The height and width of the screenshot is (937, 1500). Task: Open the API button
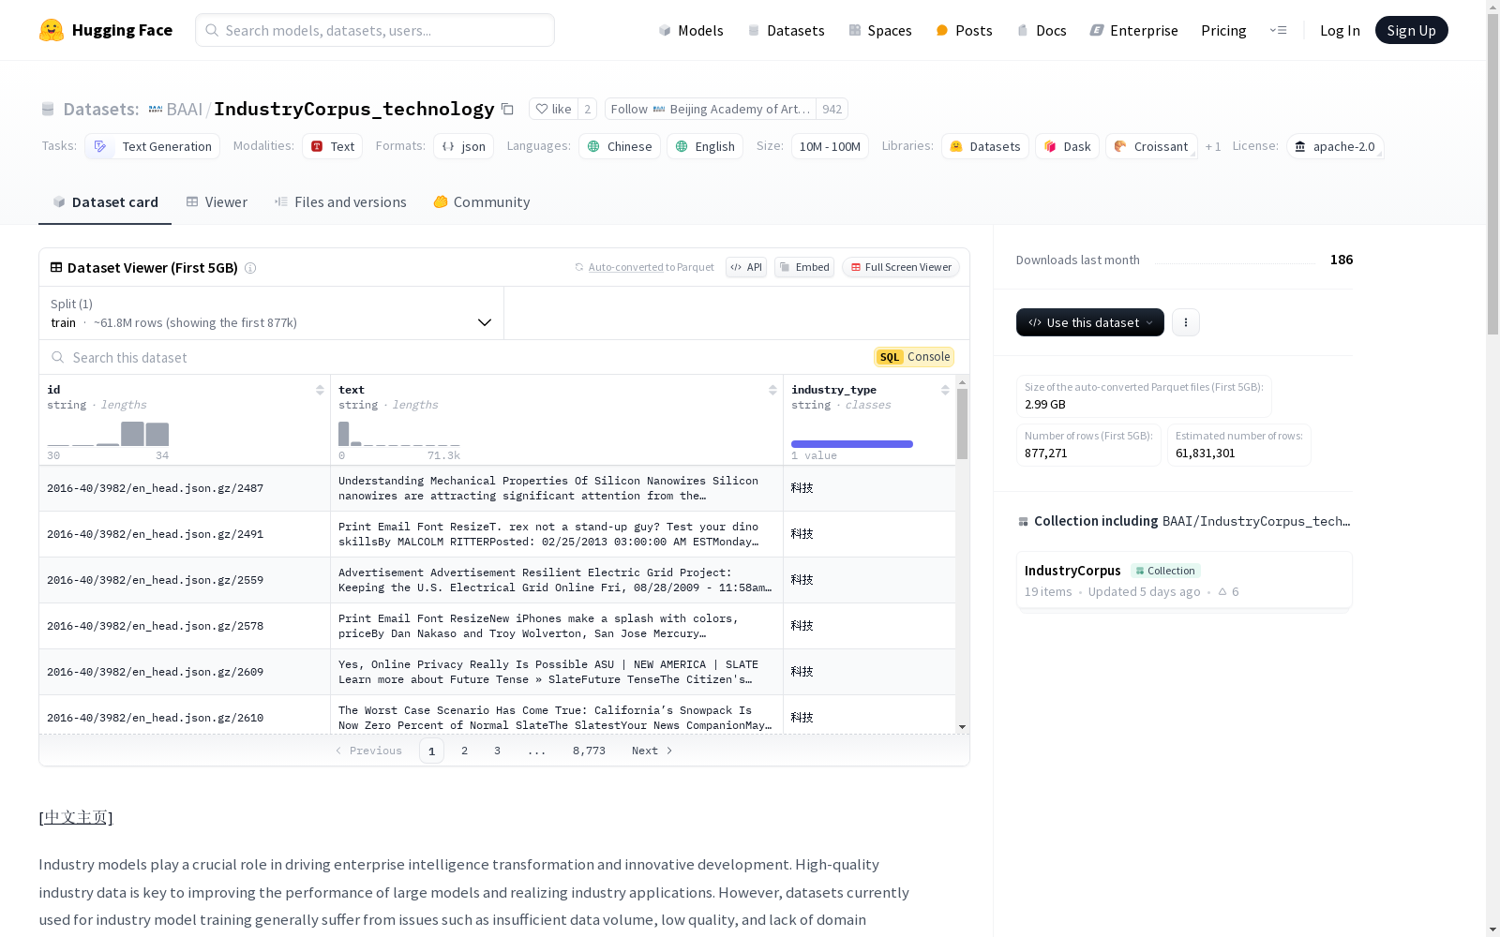point(746,267)
